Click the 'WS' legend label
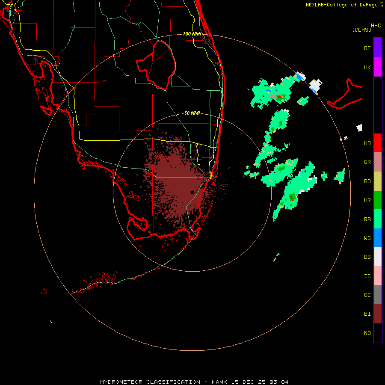This screenshot has width=385, height=385. coord(367,238)
